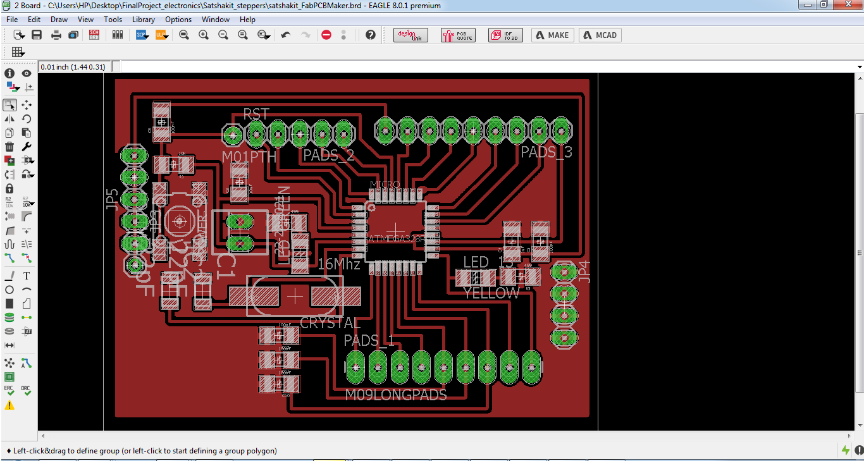Open the Edit menu

34,20
